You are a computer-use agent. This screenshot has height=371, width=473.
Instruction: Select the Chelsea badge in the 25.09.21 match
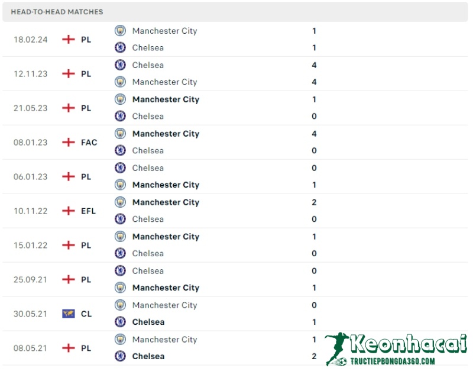(x=120, y=271)
